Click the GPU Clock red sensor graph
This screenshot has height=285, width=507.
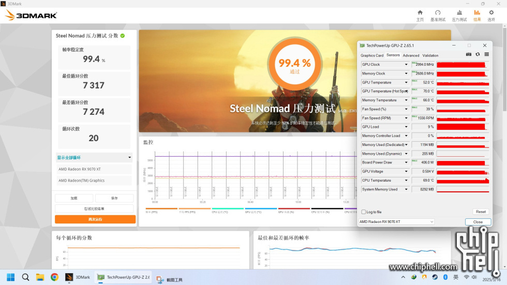click(463, 65)
